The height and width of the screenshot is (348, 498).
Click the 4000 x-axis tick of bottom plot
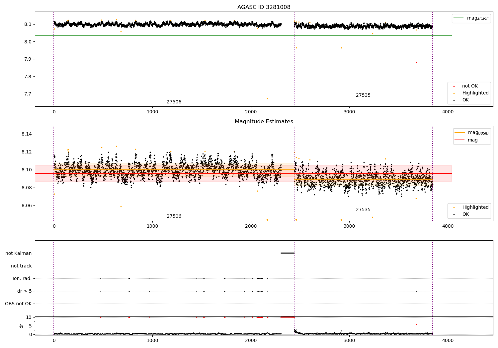click(448, 341)
